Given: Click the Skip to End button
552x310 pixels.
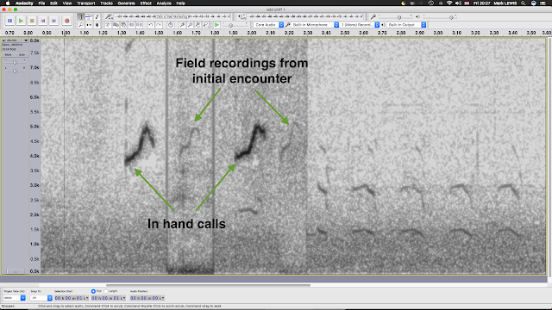Looking at the screenshot, I should pos(53,21).
